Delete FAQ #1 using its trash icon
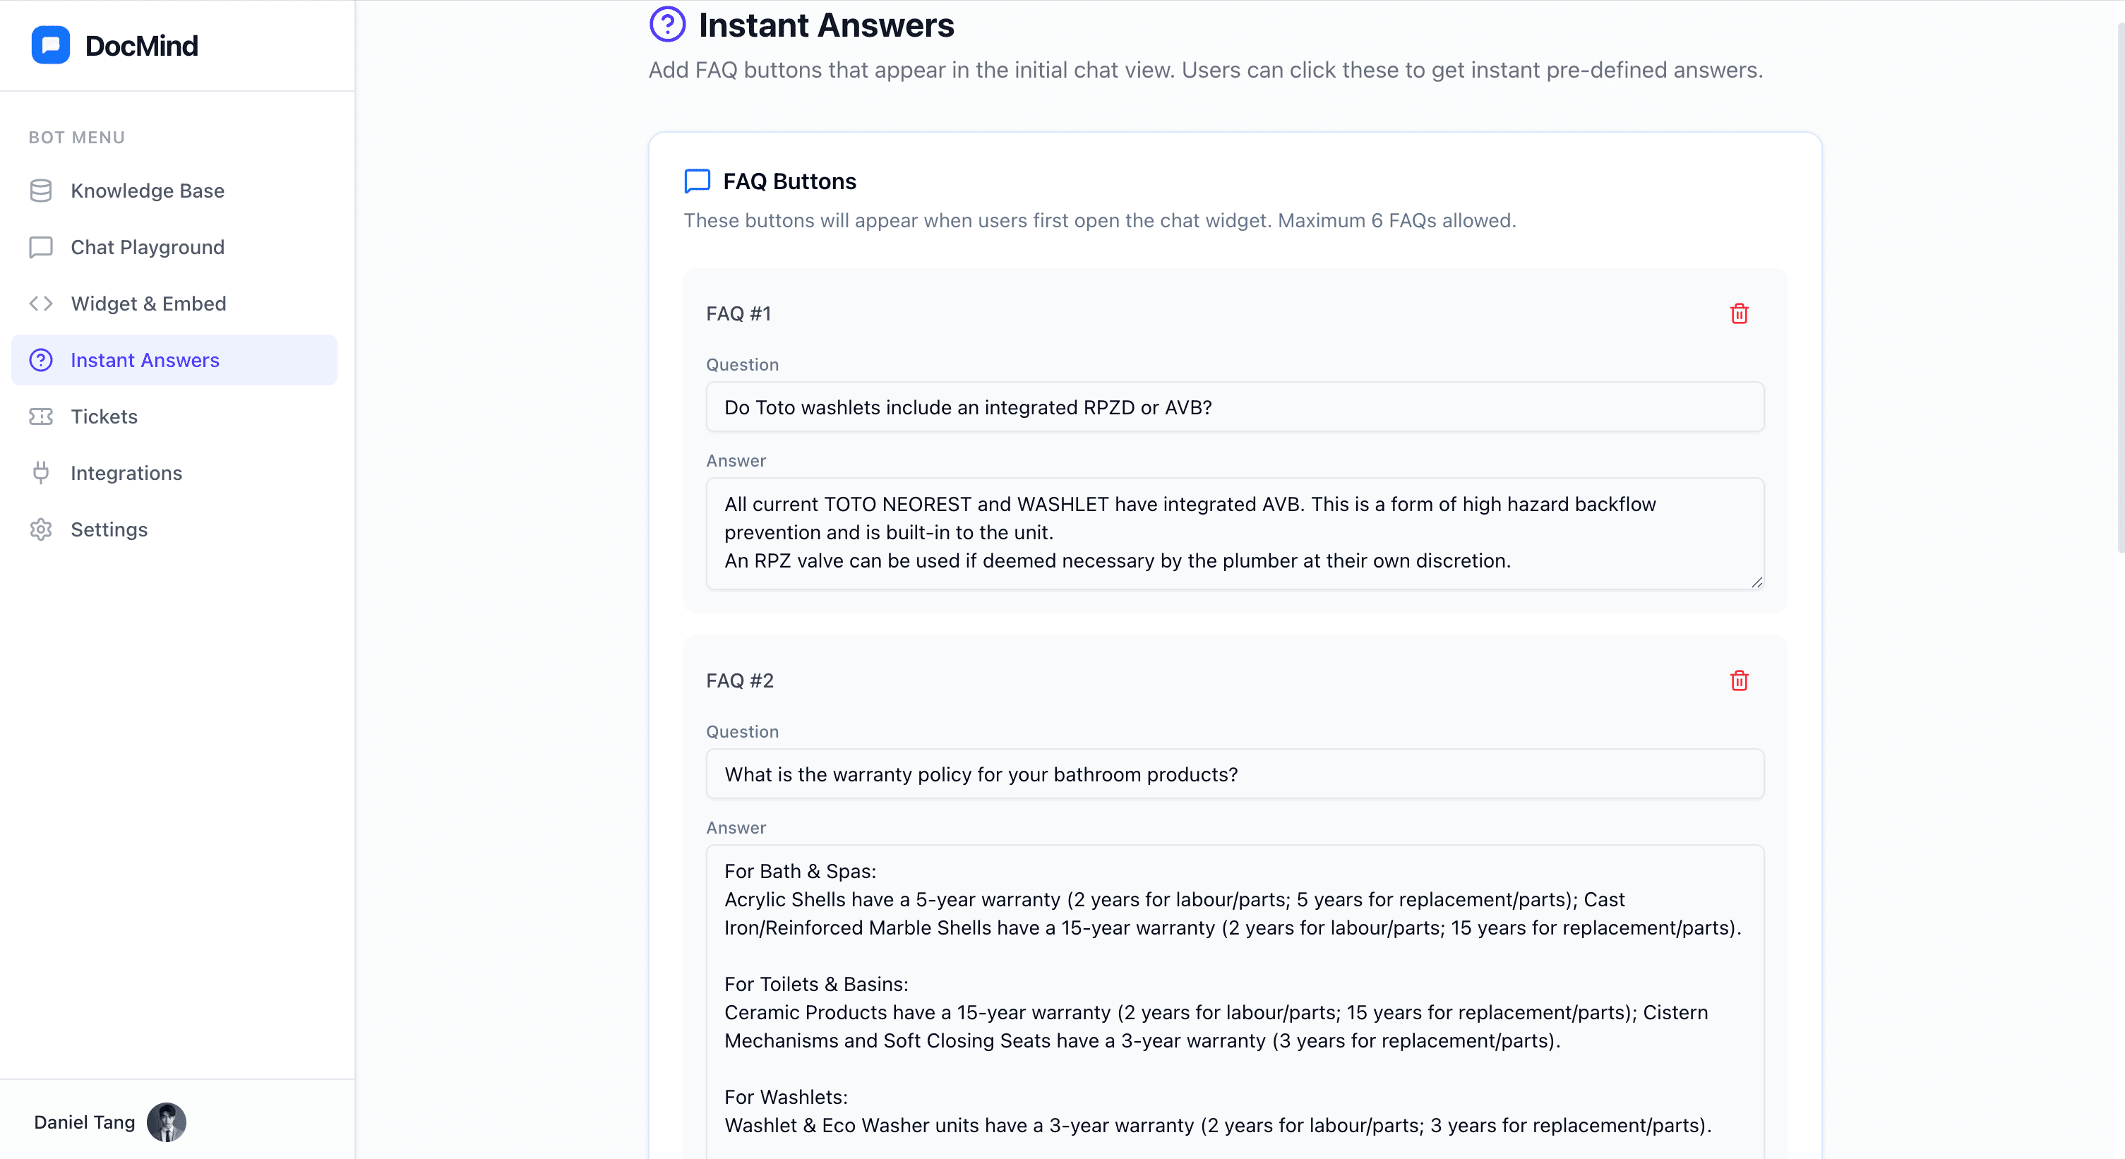This screenshot has width=2125, height=1159. 1739,313
